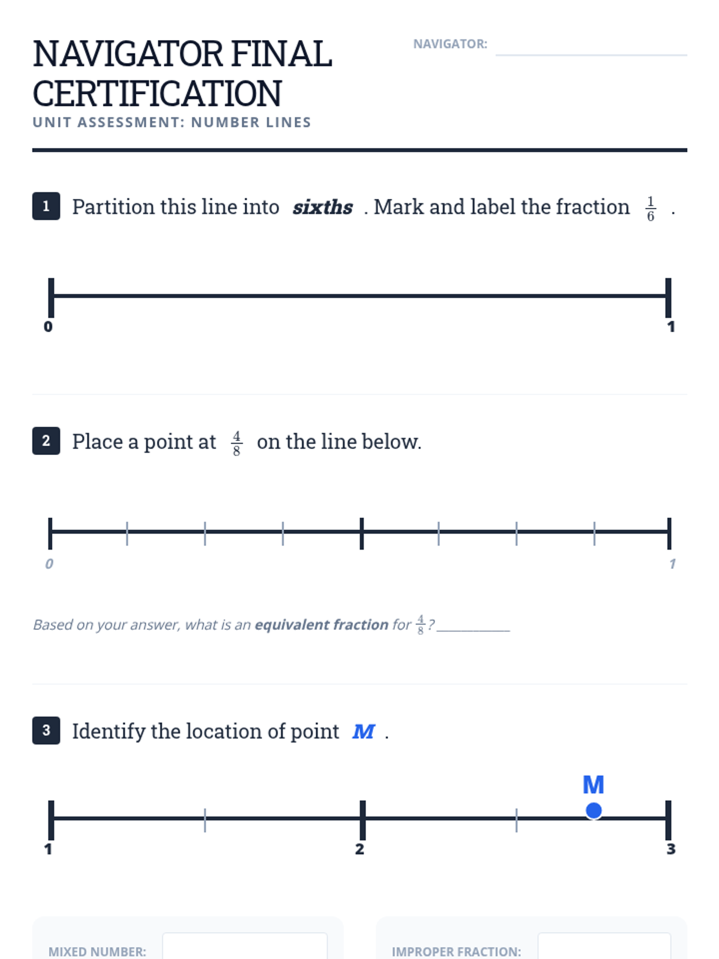The height and width of the screenshot is (959, 719).
Task: Click the tick mark labeled 2
Action: [362, 819]
